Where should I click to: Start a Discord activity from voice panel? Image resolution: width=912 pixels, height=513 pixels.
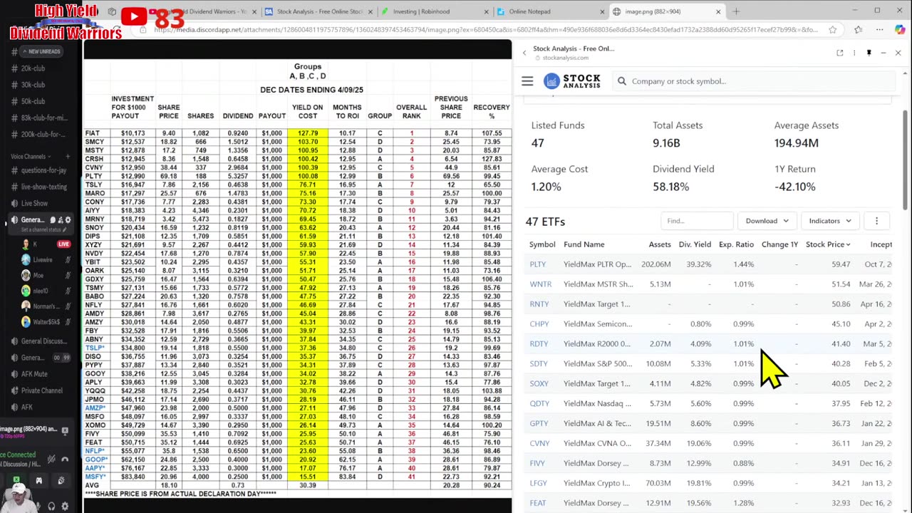click(x=40, y=481)
